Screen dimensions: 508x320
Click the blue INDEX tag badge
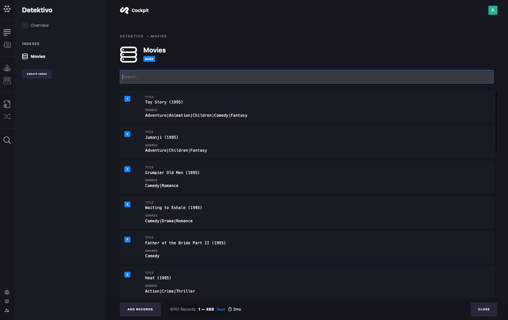click(149, 59)
